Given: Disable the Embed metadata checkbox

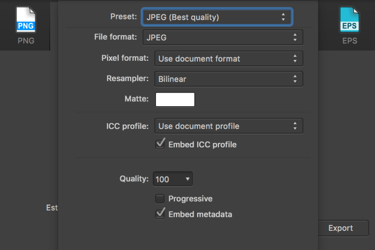Looking at the screenshot, I should click(x=160, y=214).
